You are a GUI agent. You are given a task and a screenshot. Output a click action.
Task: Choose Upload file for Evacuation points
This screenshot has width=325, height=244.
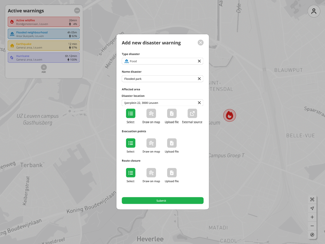point(172,143)
